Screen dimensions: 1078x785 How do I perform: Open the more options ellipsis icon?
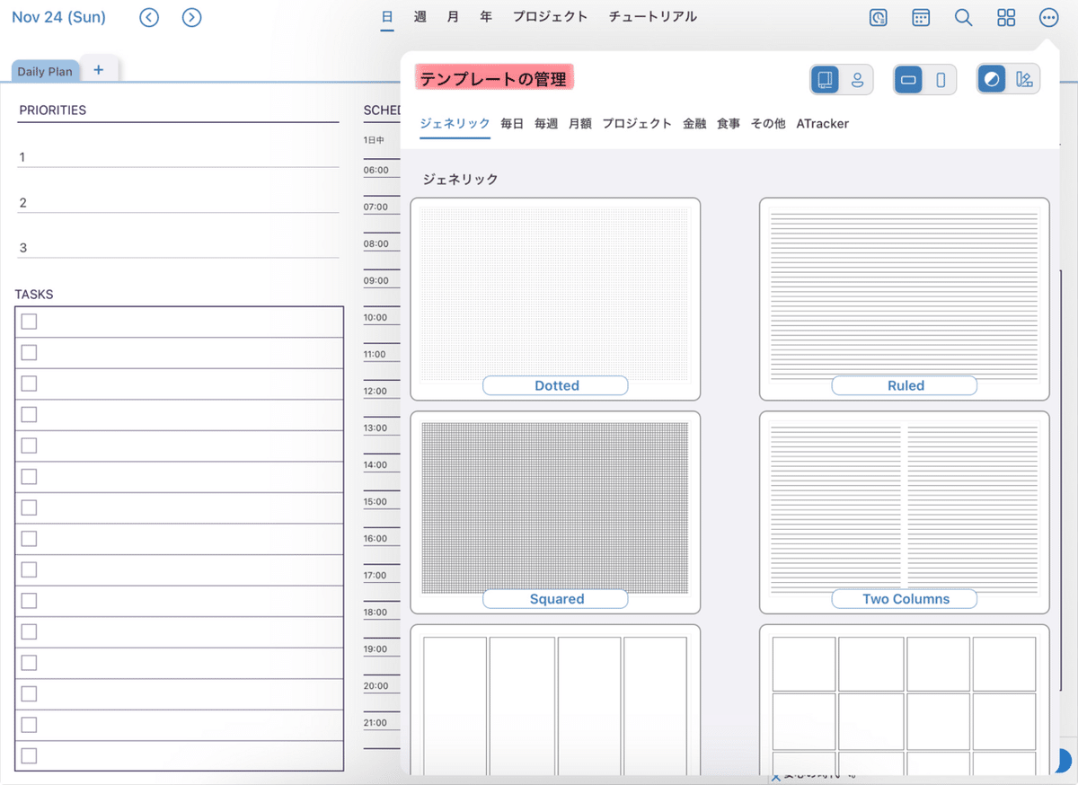(x=1048, y=18)
